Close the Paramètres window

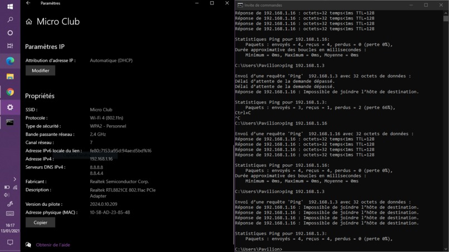point(227,3)
